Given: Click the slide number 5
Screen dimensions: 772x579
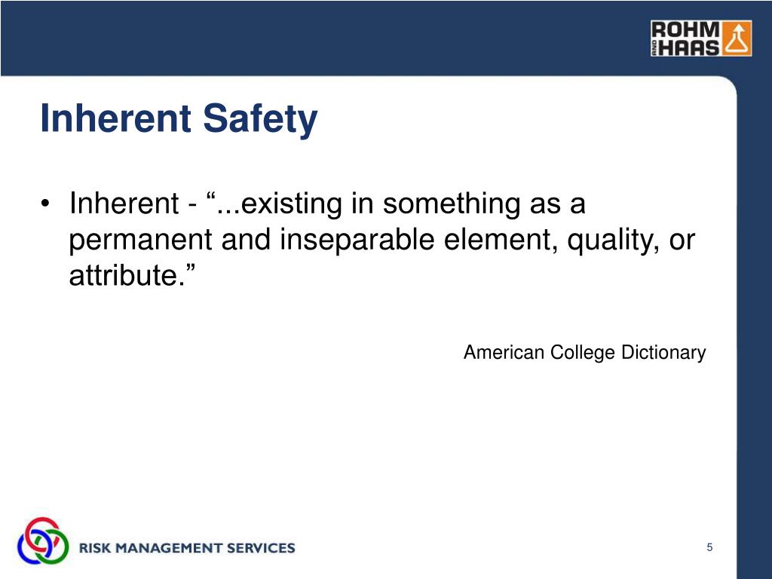Looking at the screenshot, I should coord(709,547).
